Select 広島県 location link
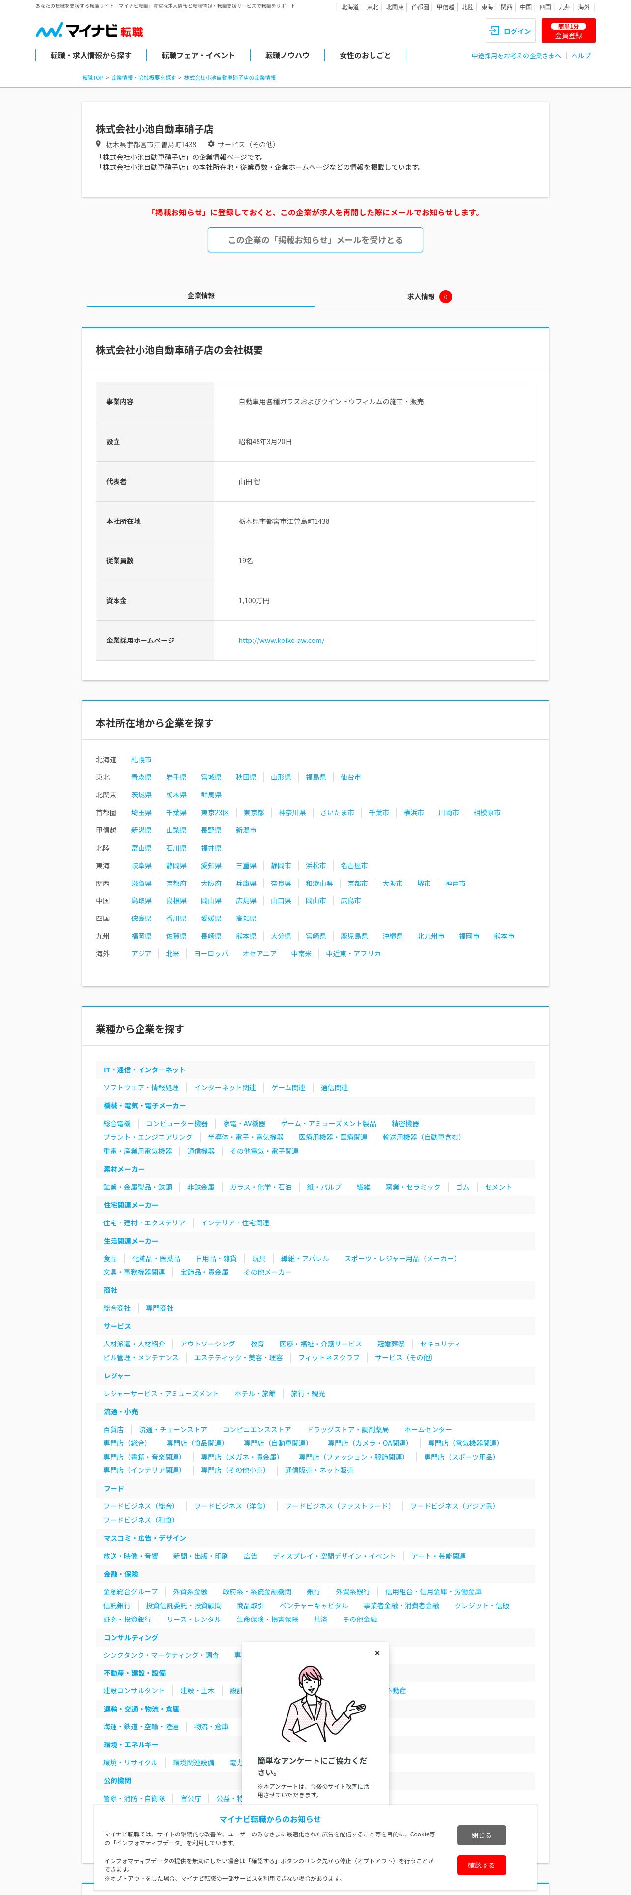631x1895 pixels. coord(246,901)
